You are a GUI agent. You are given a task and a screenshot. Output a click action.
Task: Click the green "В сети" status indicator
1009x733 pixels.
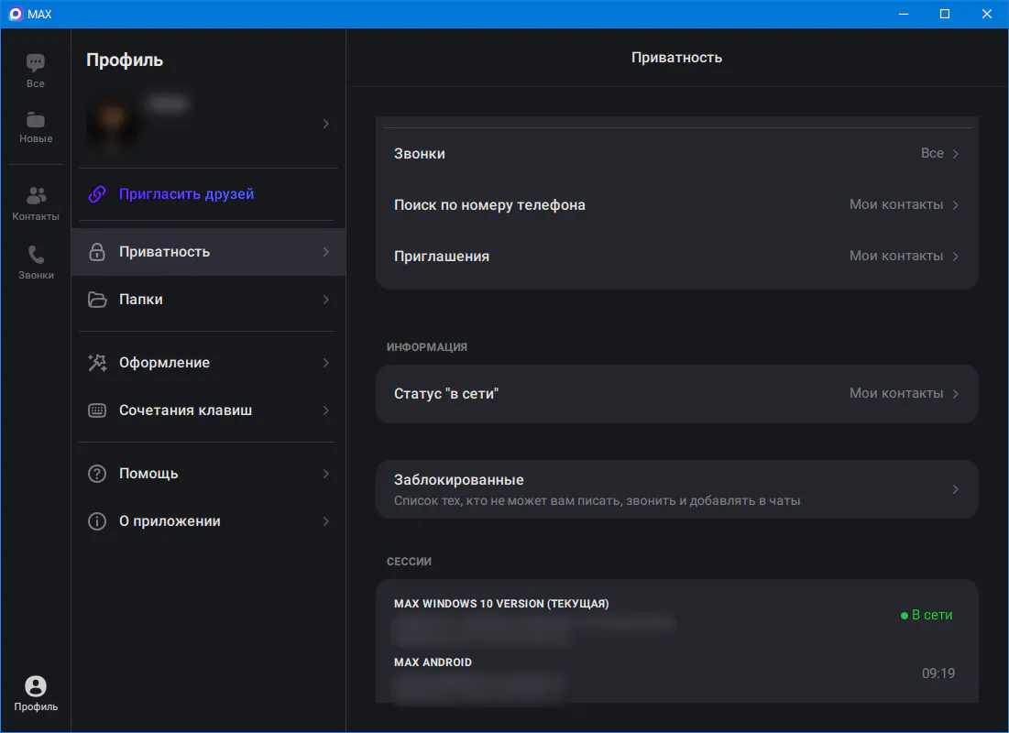[927, 615]
